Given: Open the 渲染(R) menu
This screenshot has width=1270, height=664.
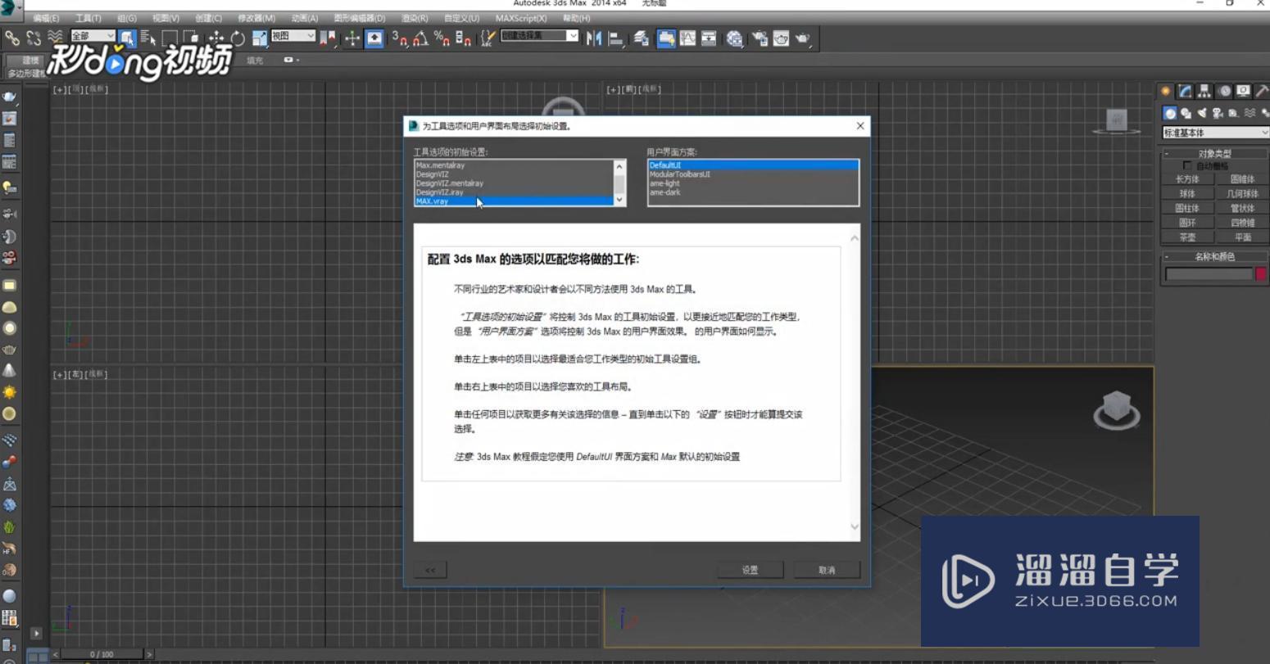Looking at the screenshot, I should point(415,18).
